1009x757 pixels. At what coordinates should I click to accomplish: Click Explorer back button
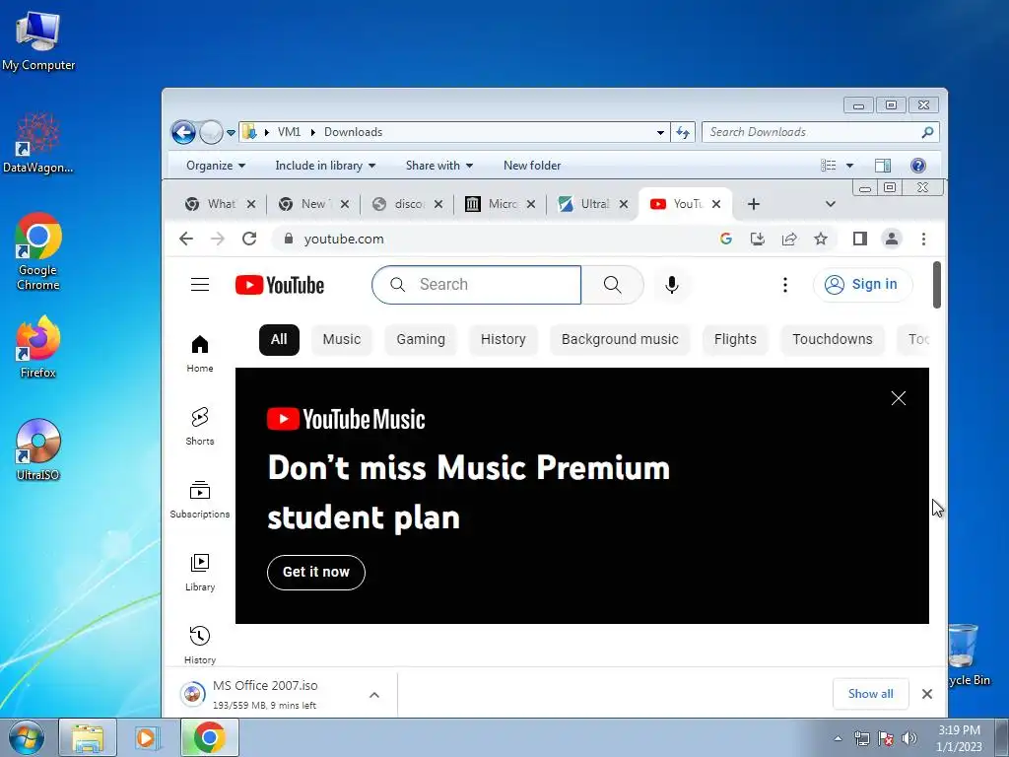(183, 133)
